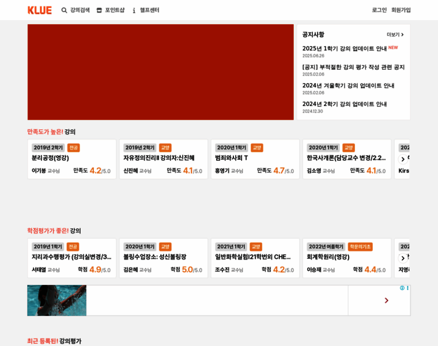Open notice about 부적절한 강의 평가 작성

tap(353, 67)
